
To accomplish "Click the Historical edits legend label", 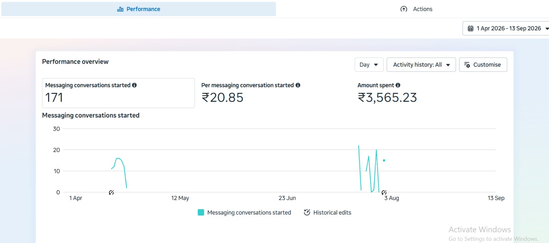I will pyautogui.click(x=332, y=213).
